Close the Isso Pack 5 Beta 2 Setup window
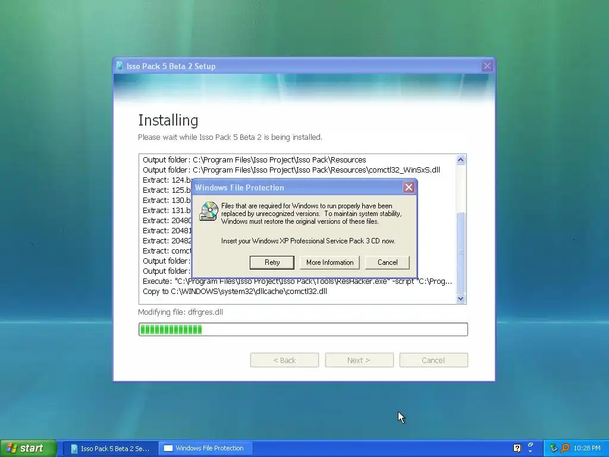 [x=487, y=66]
